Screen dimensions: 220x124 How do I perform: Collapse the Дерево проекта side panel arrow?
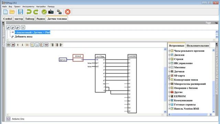(3, 23)
